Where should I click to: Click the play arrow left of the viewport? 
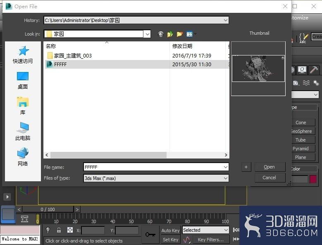(x=7, y=197)
